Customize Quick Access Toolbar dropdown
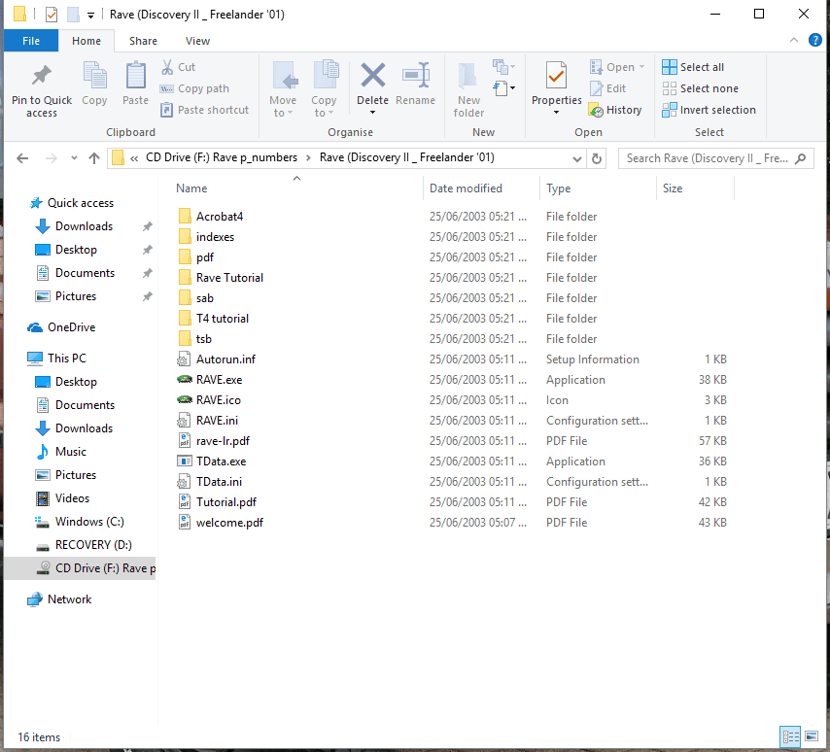Image resolution: width=830 pixels, height=752 pixels. [90, 16]
